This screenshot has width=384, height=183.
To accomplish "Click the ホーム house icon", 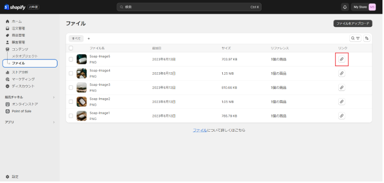I will [x=7, y=21].
